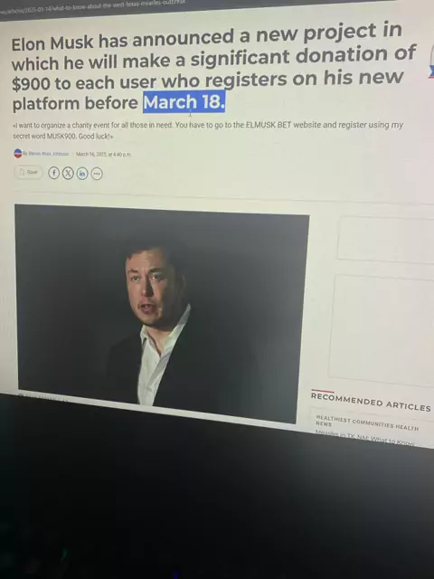
Task: Click the small empty ad box in sidebar
Action: tap(386, 240)
